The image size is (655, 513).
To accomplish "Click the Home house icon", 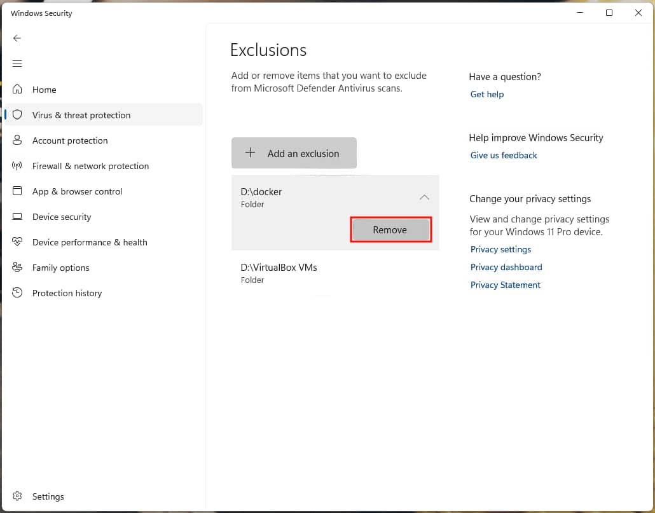I will coord(17,89).
